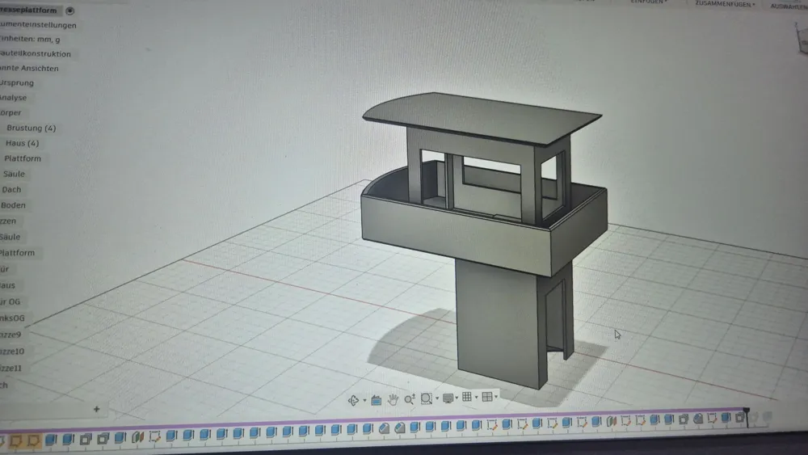The image size is (808, 455).
Task: Select the Orbit tool in navigation bar
Action: 354,400
